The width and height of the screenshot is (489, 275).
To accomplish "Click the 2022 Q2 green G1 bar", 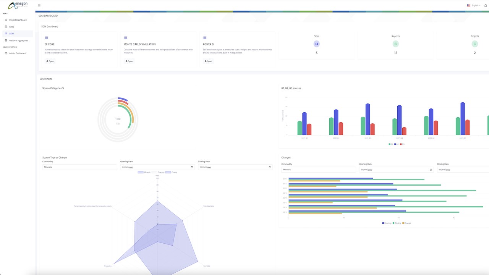I will [458, 126].
